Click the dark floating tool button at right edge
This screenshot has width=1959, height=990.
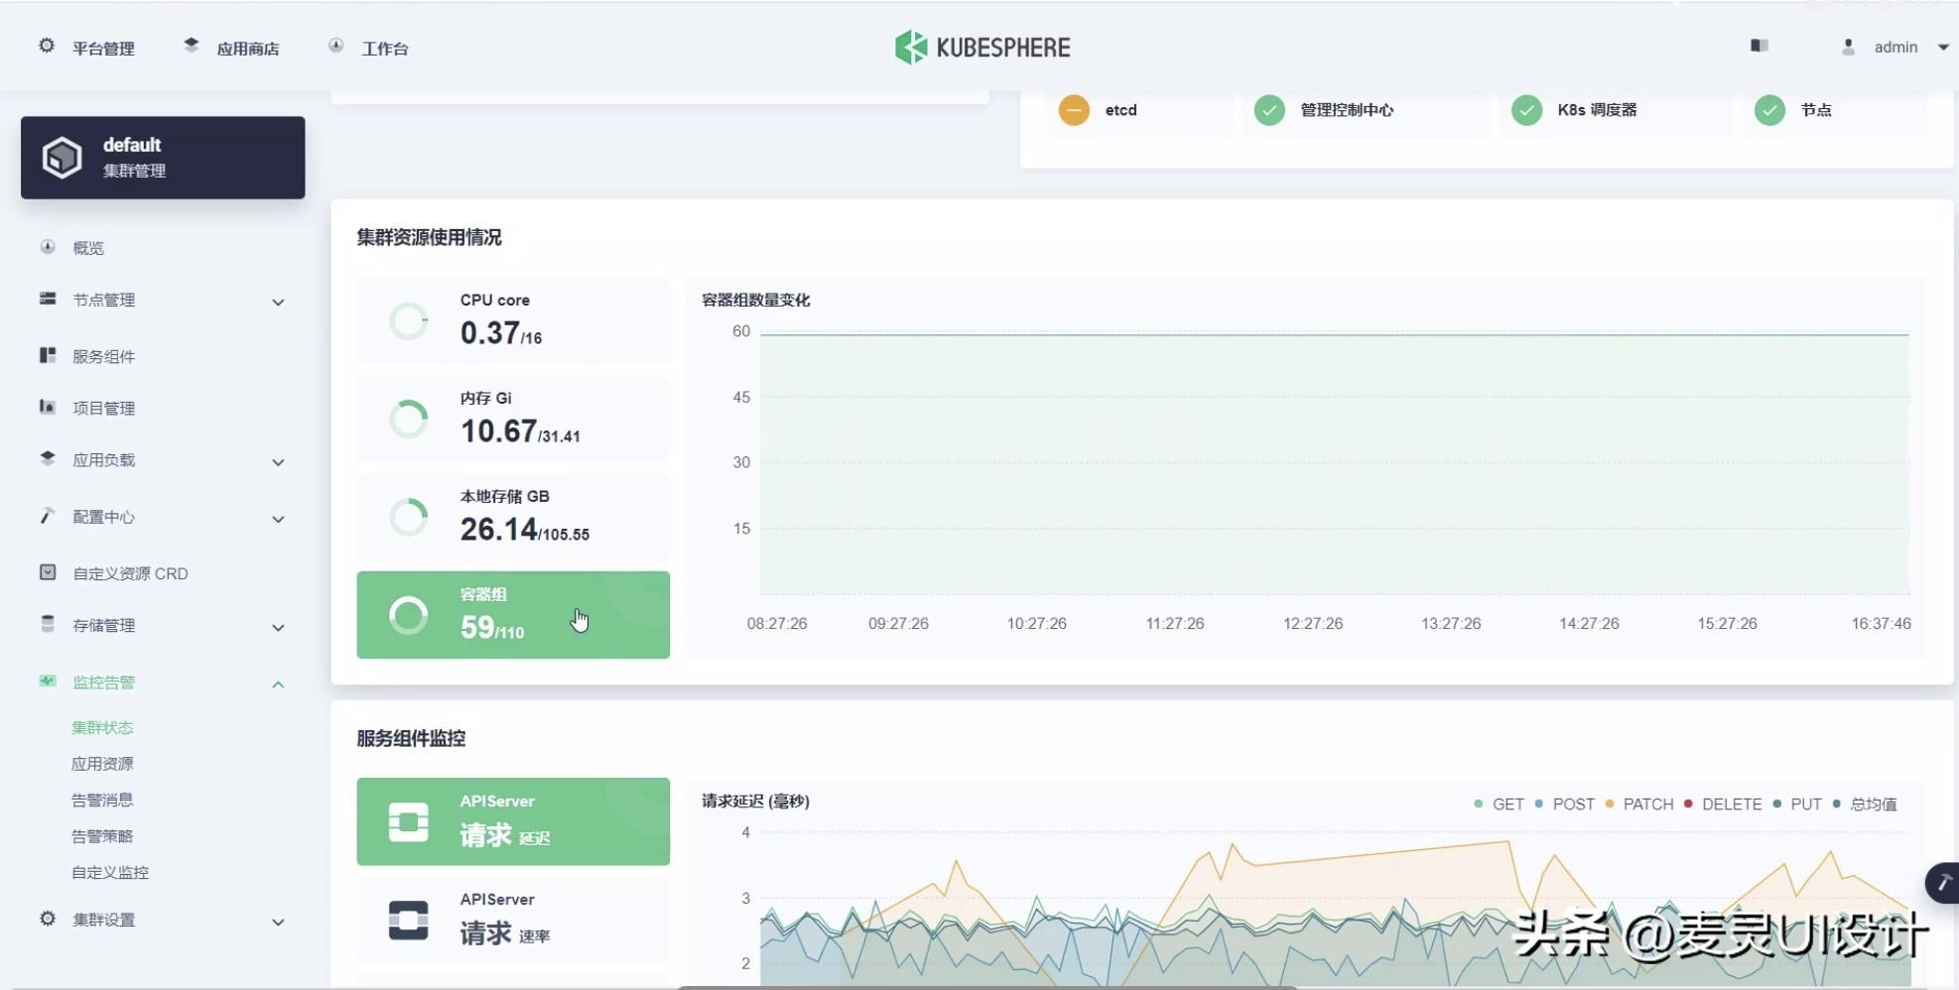[1942, 882]
